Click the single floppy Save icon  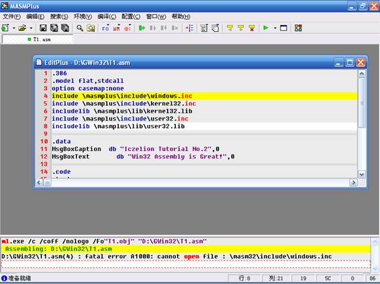click(x=43, y=28)
